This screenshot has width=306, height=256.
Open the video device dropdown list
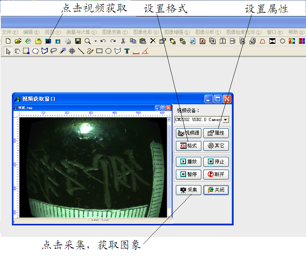[x=226, y=119]
